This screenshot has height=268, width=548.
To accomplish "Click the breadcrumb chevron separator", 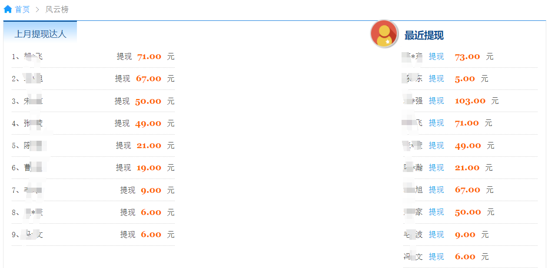I will tap(37, 10).
